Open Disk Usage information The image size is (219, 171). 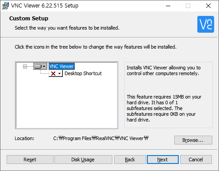[x=83, y=160]
